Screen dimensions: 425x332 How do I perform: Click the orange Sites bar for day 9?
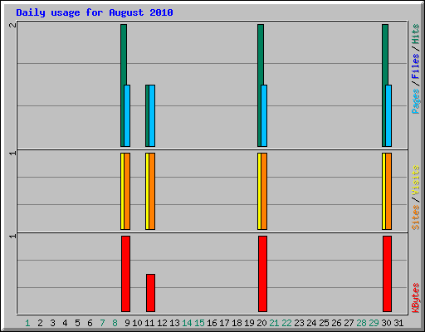click(x=127, y=191)
